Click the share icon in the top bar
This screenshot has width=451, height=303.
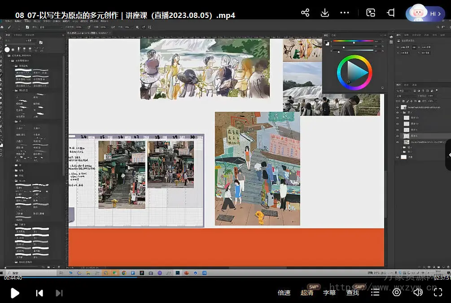(305, 13)
